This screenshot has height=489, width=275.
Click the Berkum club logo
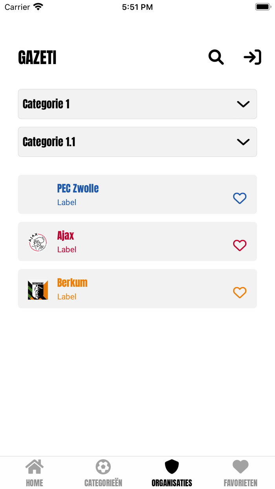(38, 289)
